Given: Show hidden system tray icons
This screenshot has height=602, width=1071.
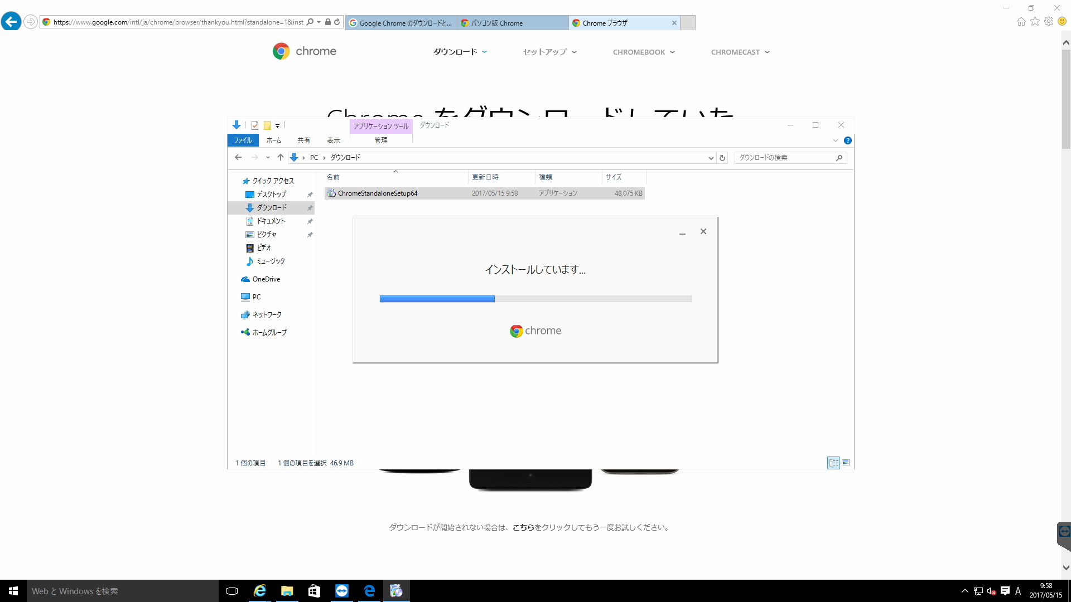Looking at the screenshot, I should (x=964, y=591).
